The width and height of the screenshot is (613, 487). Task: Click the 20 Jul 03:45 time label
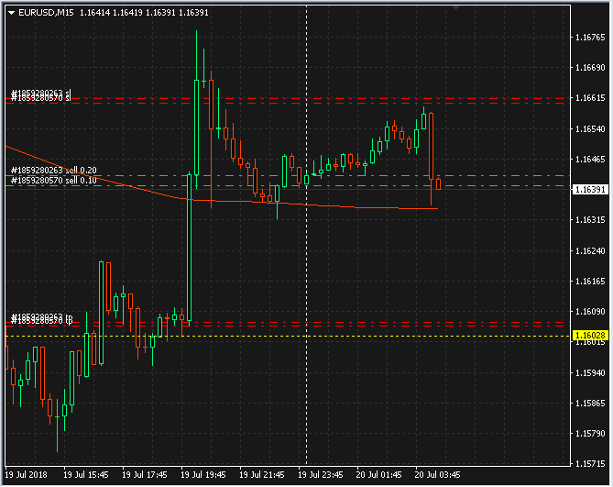coord(437,475)
